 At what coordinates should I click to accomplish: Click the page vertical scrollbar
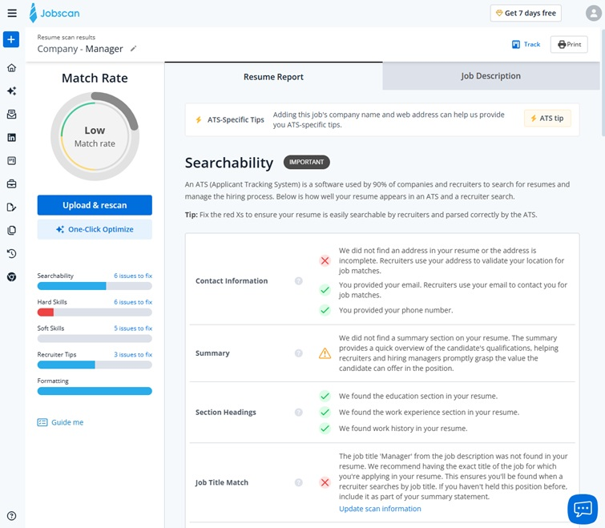603,83
